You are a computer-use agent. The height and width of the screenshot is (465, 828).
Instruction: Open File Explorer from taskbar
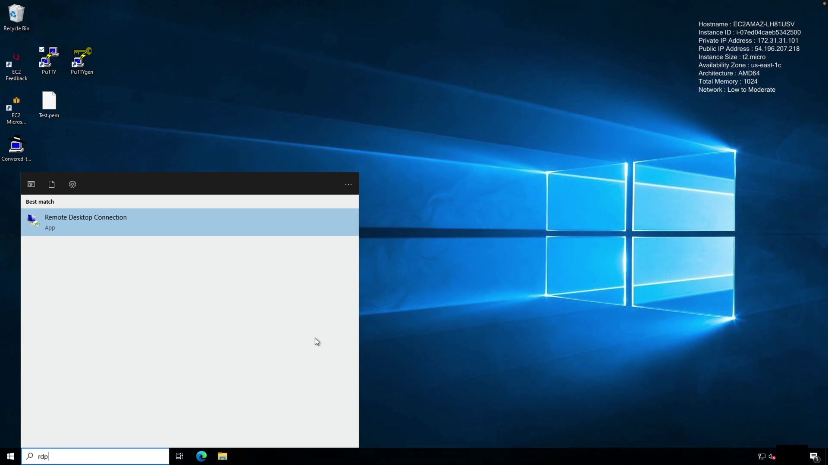(x=222, y=456)
